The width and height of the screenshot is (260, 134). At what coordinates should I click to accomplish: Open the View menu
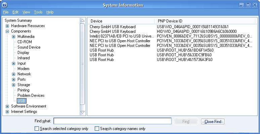pos(26,12)
